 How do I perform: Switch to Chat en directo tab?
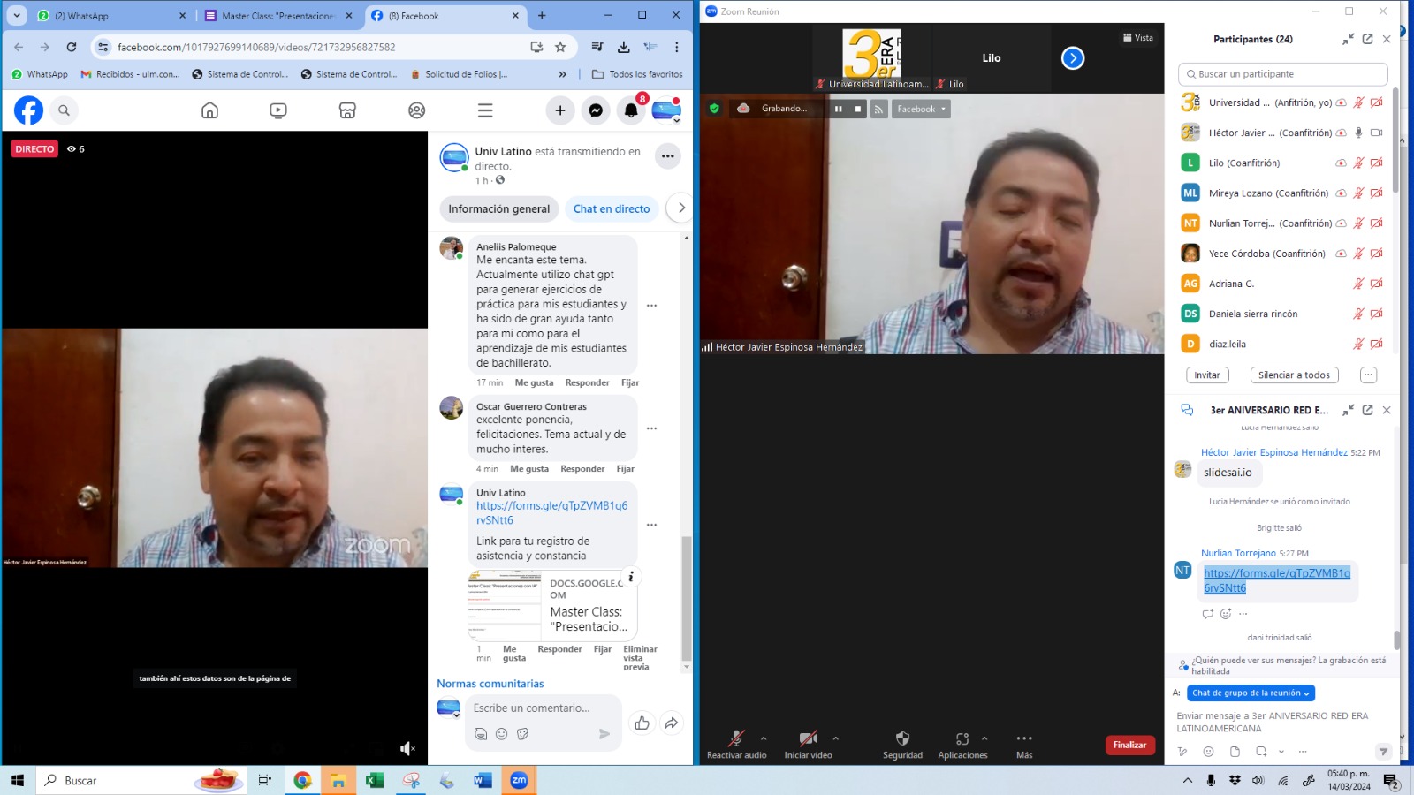click(612, 209)
